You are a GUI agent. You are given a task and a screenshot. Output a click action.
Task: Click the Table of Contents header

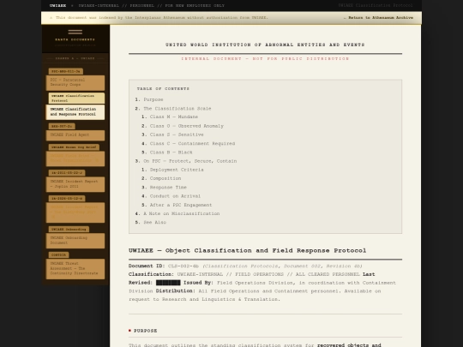(163, 88)
